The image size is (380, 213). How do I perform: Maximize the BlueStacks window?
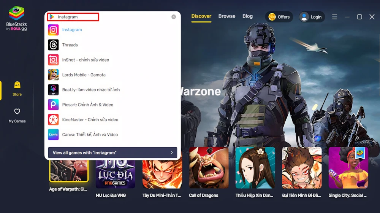click(359, 17)
